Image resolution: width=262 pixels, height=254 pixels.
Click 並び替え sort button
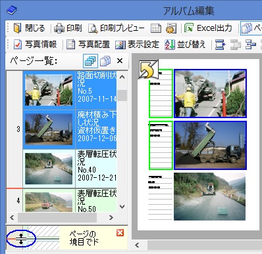[185, 45]
